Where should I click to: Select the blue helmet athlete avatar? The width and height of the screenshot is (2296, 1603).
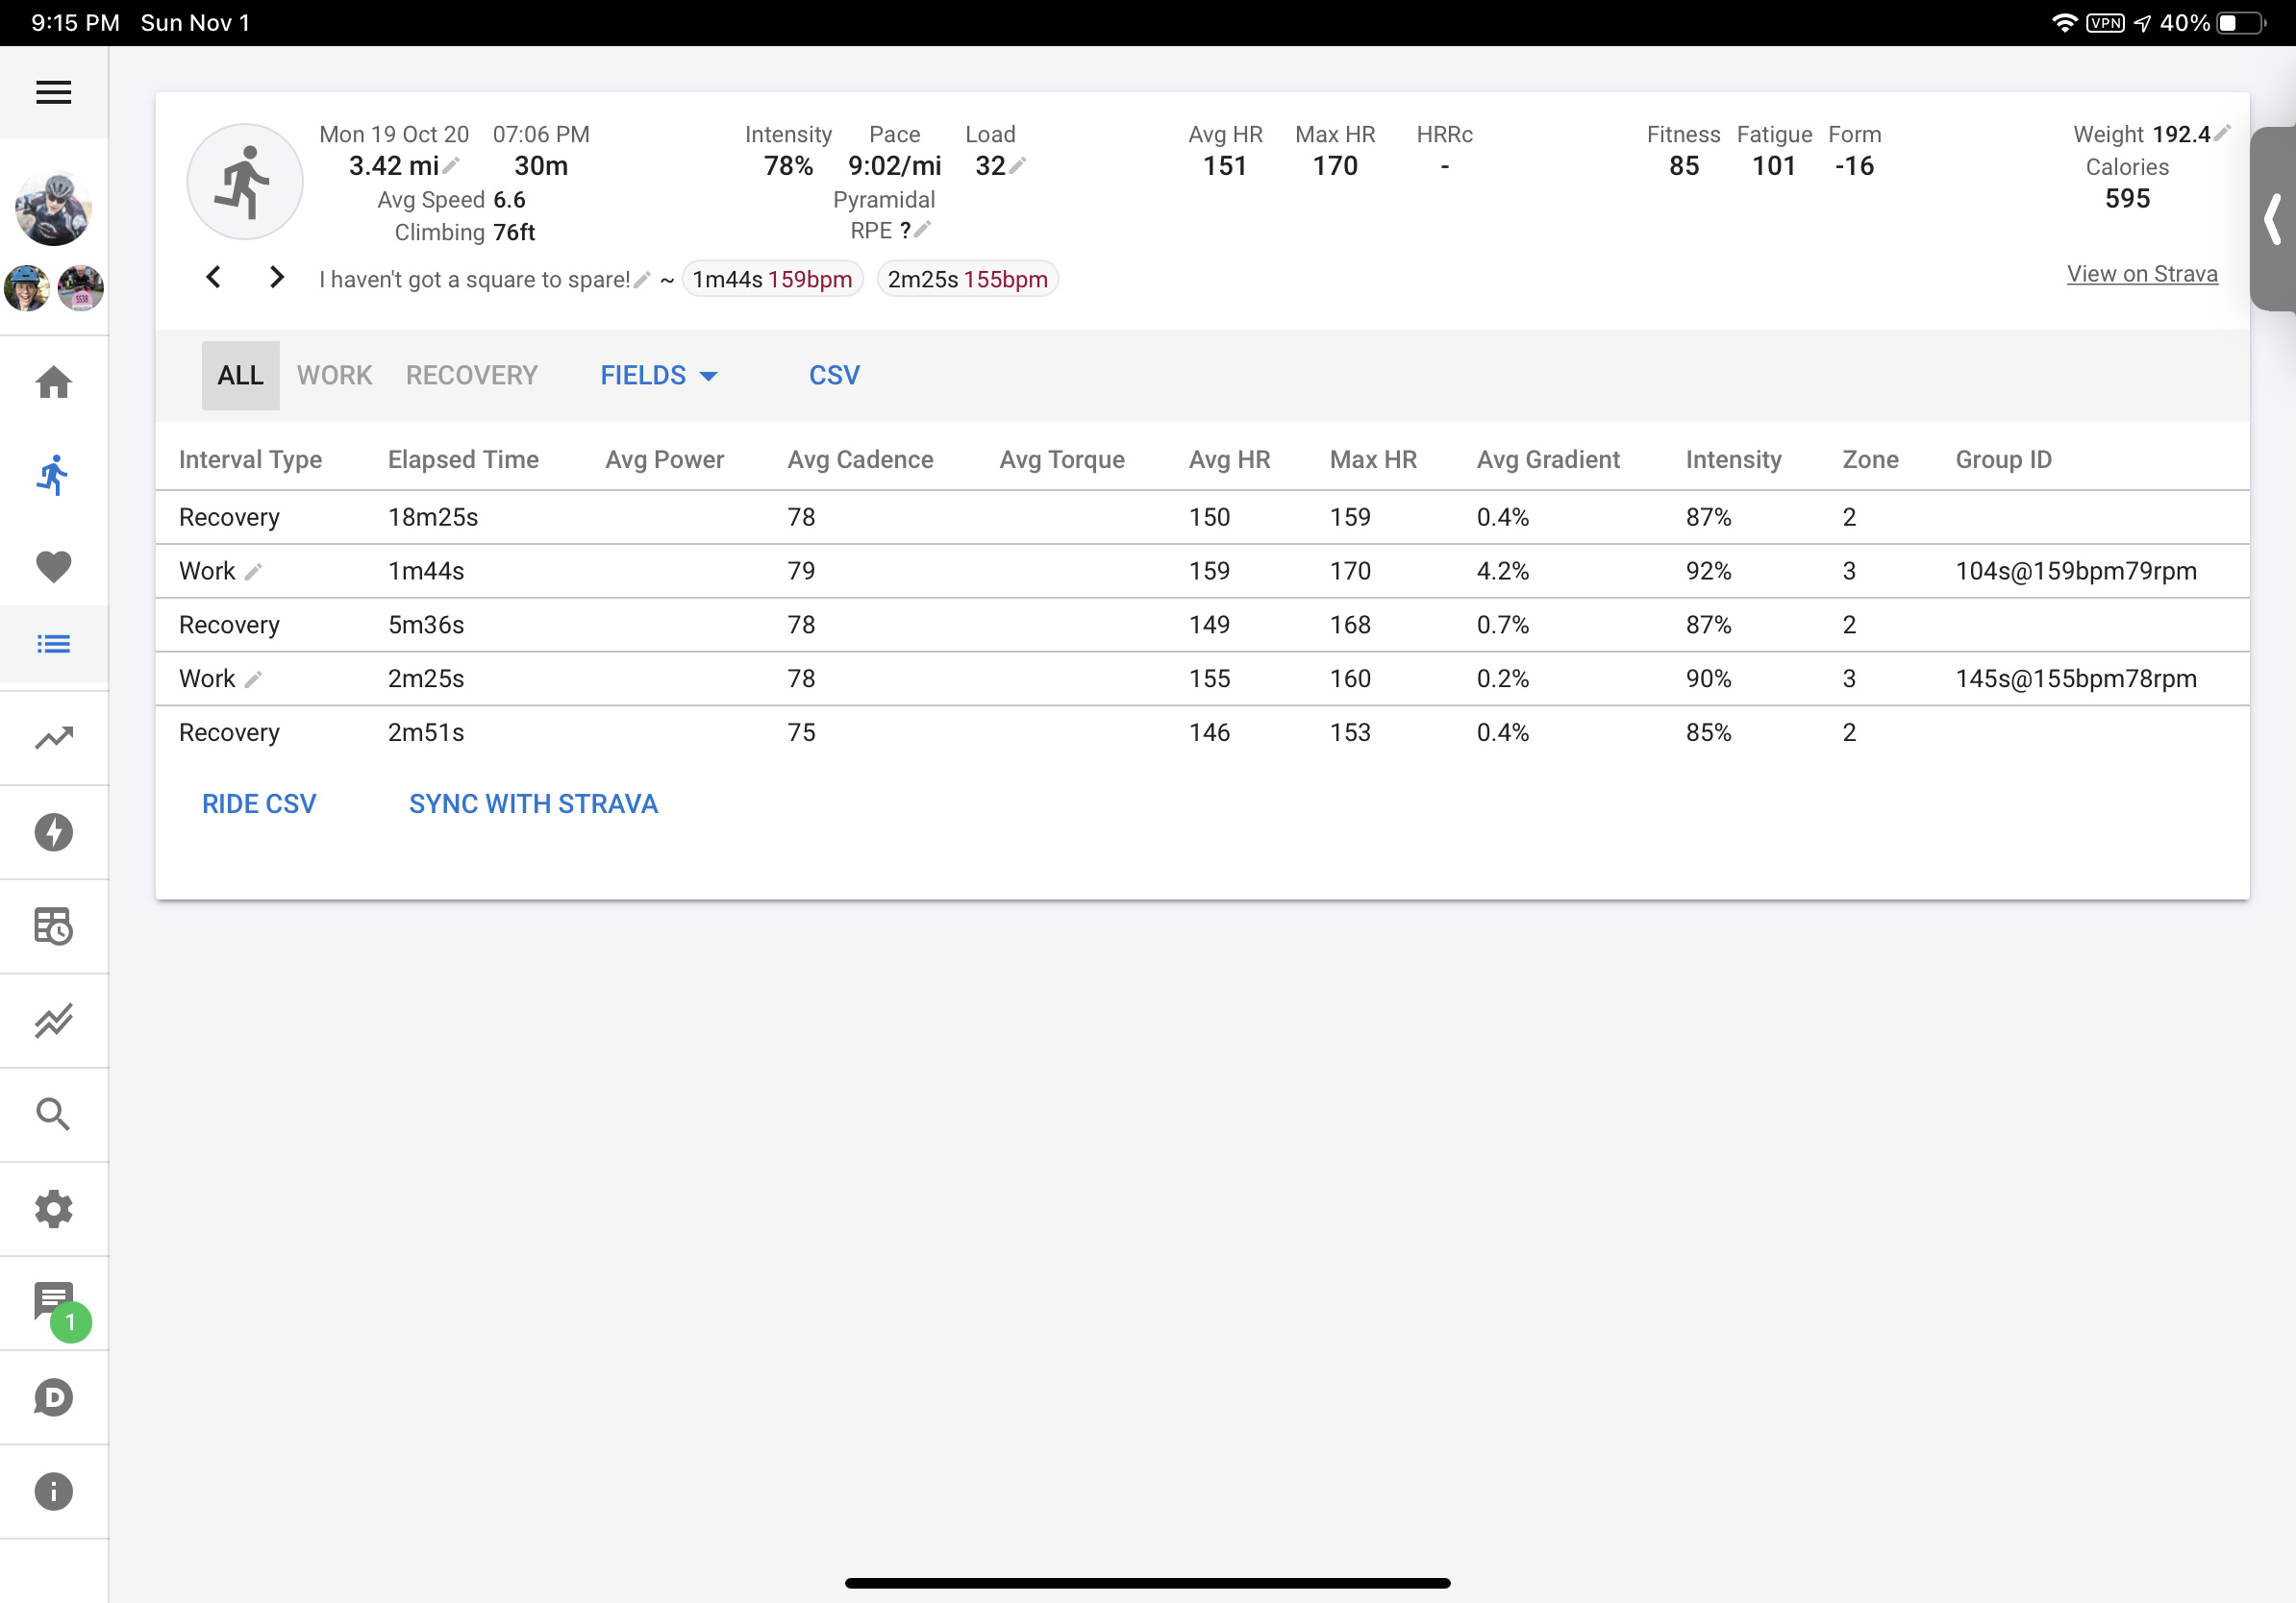[x=27, y=287]
